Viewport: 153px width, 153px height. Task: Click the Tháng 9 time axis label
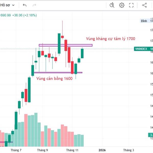tap(42, 150)
